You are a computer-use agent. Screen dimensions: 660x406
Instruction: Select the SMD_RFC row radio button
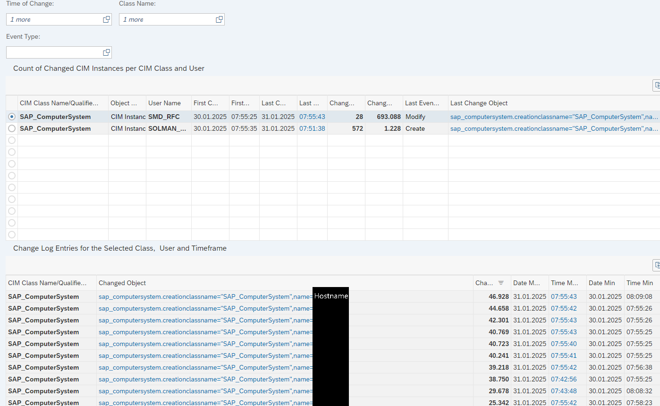[x=12, y=117]
